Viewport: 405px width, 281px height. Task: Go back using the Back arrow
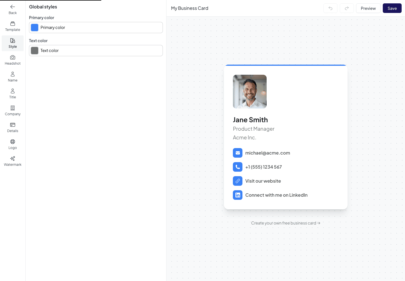point(13,10)
